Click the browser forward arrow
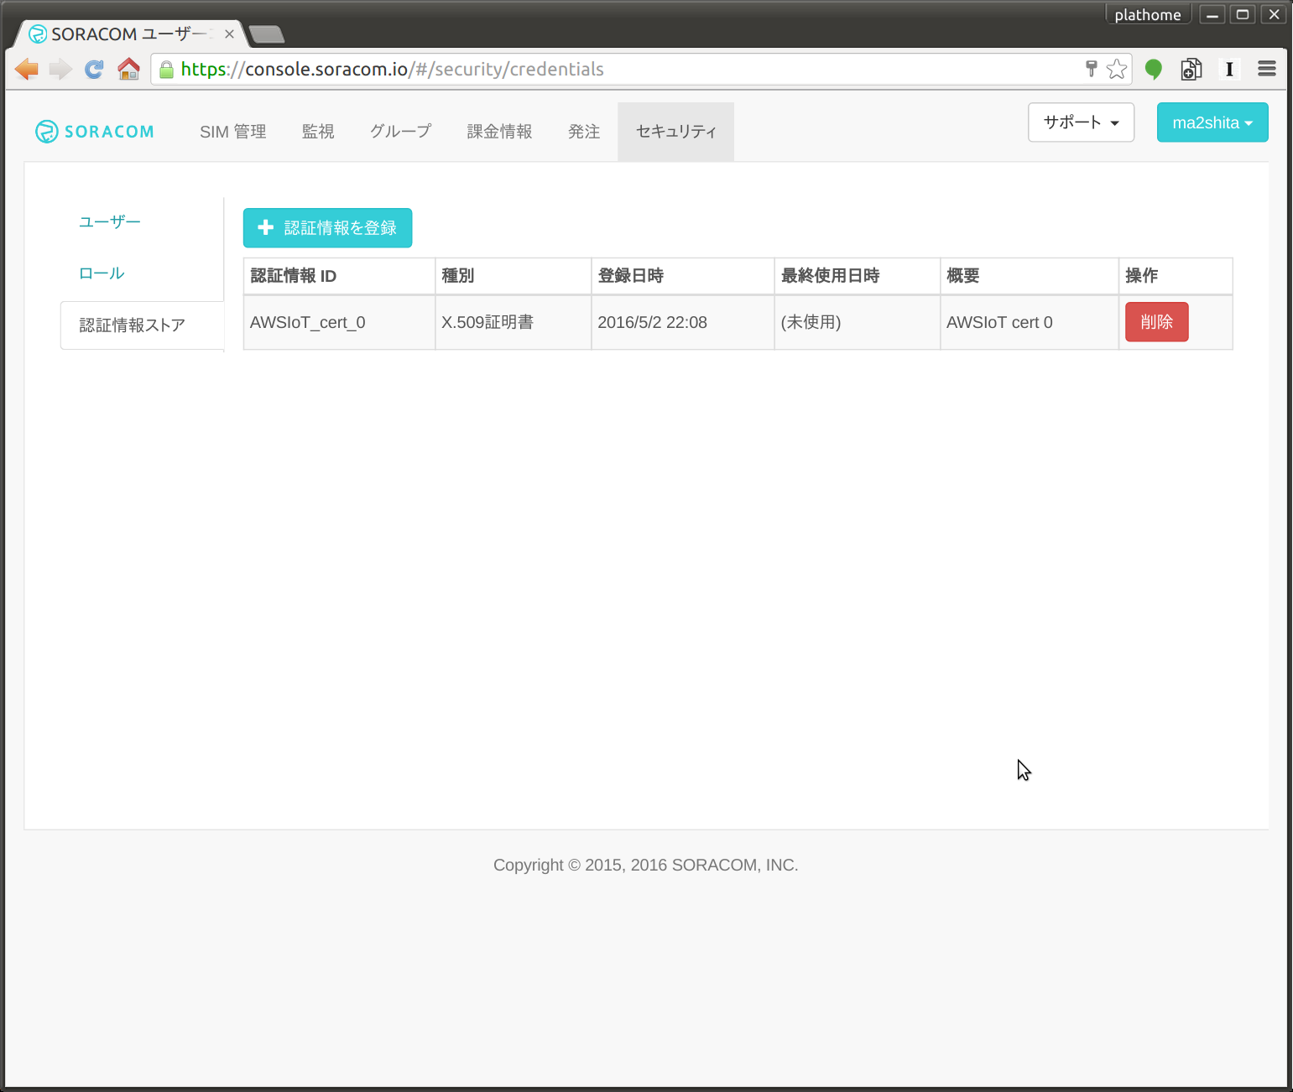The height and width of the screenshot is (1092, 1293). (x=60, y=70)
